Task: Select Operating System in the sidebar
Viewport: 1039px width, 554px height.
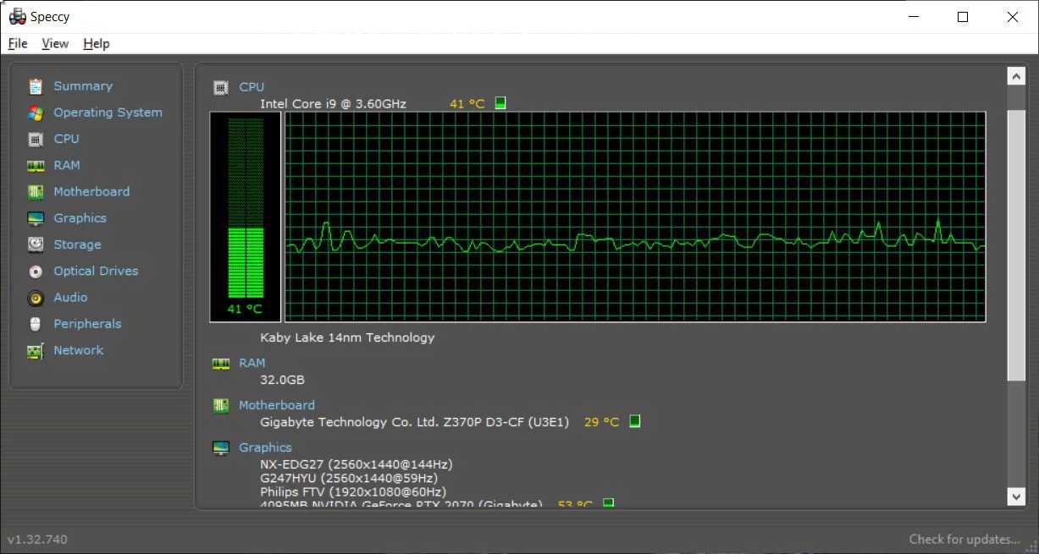Action: (108, 112)
